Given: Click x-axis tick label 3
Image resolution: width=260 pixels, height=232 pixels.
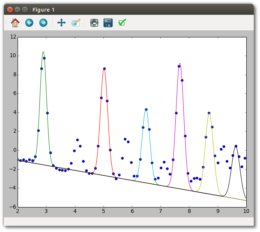Looking at the screenshot, I should click(x=46, y=211).
